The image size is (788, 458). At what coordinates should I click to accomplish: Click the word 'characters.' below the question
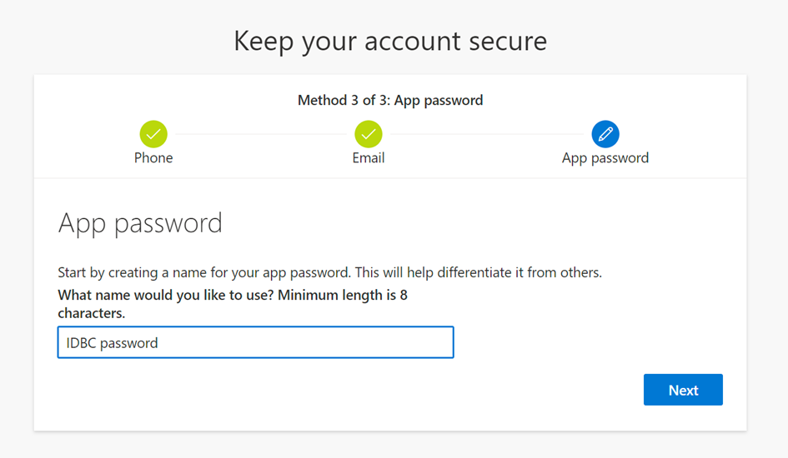click(92, 313)
